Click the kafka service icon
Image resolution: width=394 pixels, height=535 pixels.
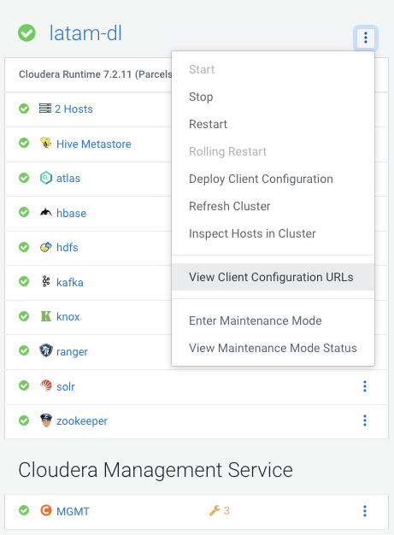(x=45, y=282)
